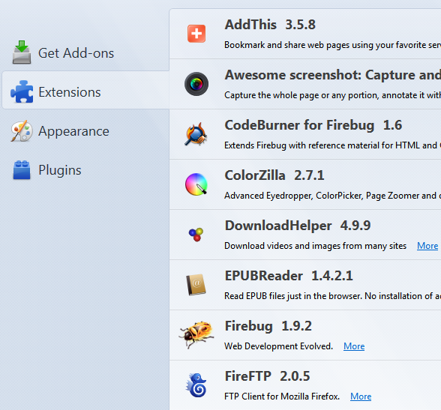Image resolution: width=441 pixels, height=410 pixels.
Task: Open the Get Add-ons category
Action: click(x=85, y=52)
